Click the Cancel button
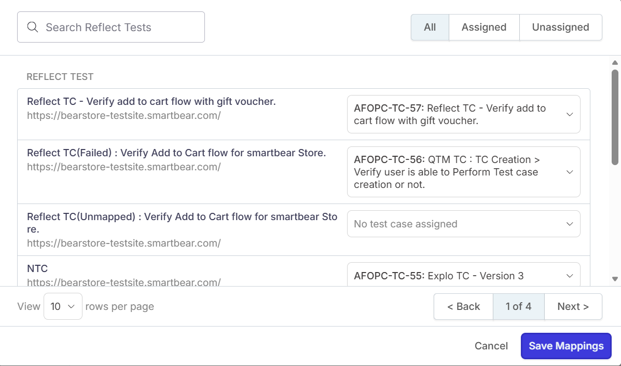 click(491, 346)
